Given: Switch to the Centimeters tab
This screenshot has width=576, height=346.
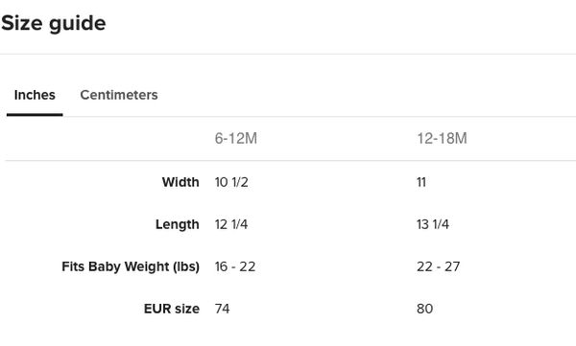Looking at the screenshot, I should point(119,95).
